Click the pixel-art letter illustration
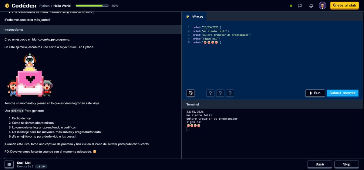 (x=30, y=75)
